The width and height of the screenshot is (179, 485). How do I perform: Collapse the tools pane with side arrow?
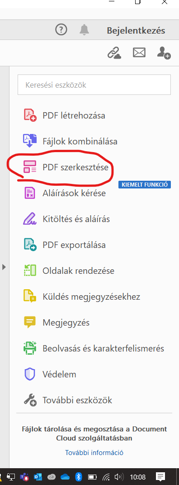click(4, 267)
